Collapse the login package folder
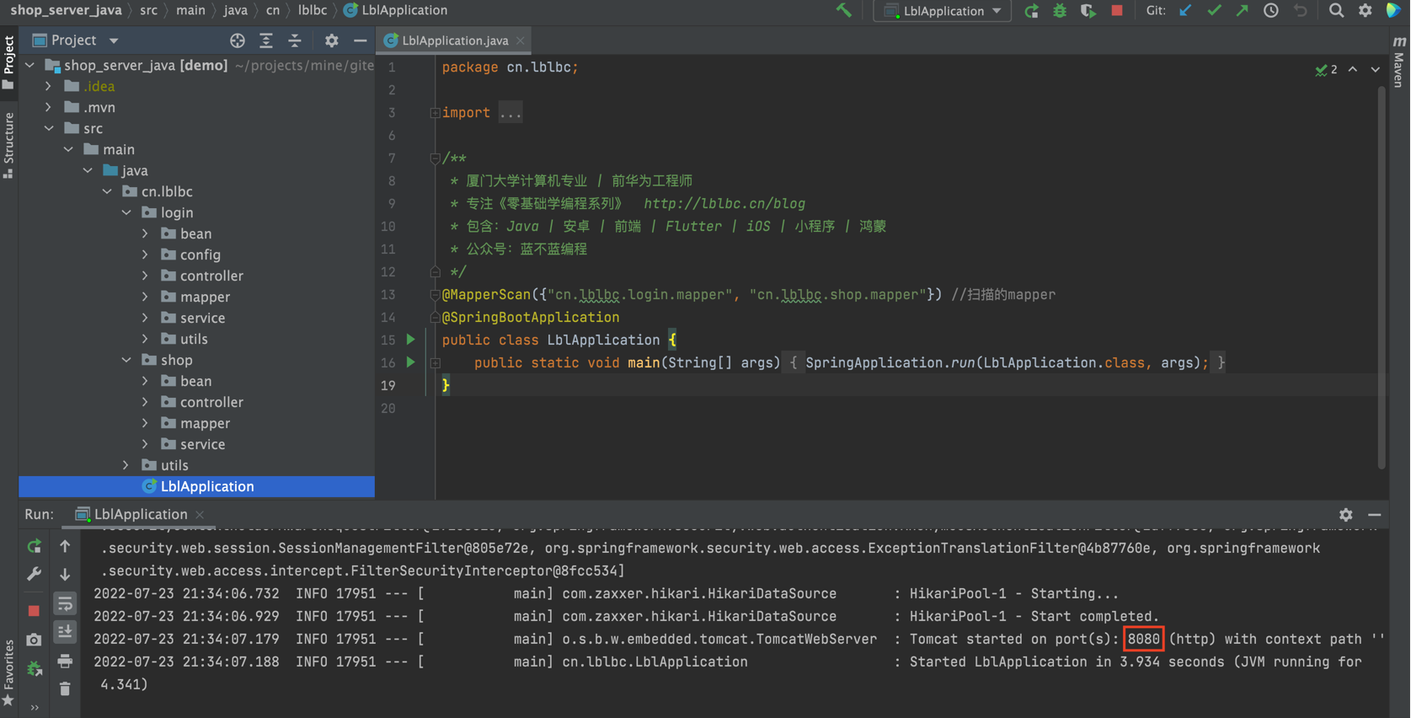The image size is (1411, 718). [x=126, y=213]
